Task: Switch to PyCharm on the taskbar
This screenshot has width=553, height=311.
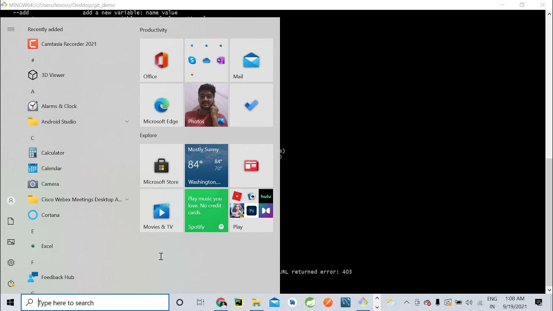Action: pos(238,303)
